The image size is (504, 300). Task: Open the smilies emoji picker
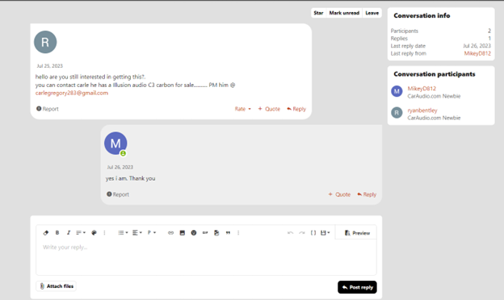(x=194, y=232)
